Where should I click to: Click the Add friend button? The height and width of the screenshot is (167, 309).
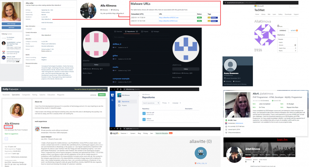(11, 28)
